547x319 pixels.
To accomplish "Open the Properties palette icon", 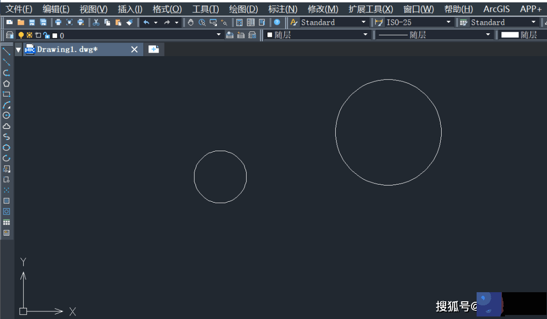I will (x=239, y=22).
